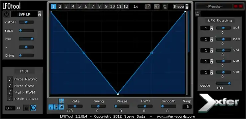This screenshot has height=119, width=246.
Task: Switch to graph tab 10
Action: pos(112,7)
